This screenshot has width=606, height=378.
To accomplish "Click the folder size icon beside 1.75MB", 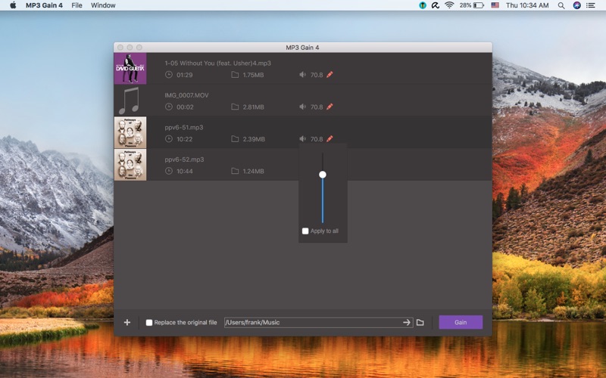I will point(235,74).
